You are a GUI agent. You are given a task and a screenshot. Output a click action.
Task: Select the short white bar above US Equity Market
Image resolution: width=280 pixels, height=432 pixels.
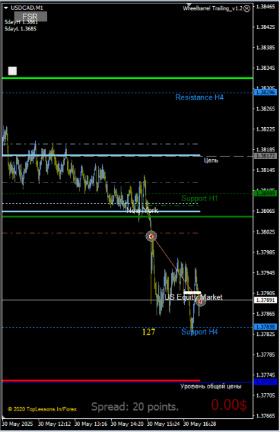192,292
